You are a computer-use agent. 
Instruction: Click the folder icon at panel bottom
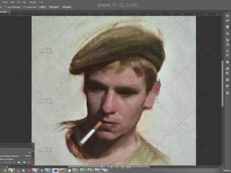pyautogui.click(x=19, y=162)
